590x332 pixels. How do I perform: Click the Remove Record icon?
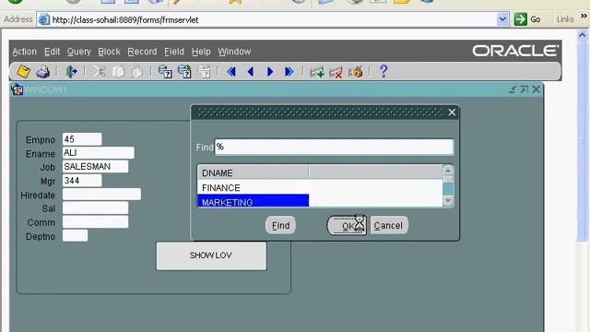tap(336, 72)
